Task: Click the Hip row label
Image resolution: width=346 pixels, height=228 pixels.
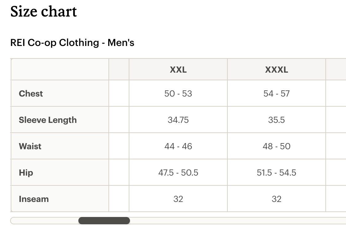Action: [x=26, y=173]
